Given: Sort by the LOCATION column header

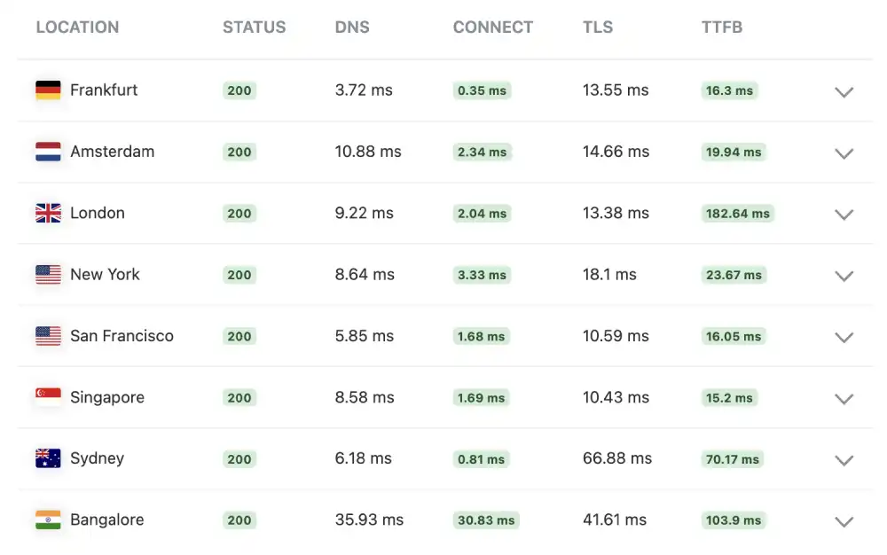Looking at the screenshot, I should 77,27.
